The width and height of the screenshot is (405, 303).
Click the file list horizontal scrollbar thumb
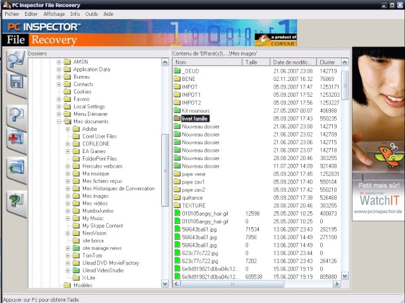[233, 284]
